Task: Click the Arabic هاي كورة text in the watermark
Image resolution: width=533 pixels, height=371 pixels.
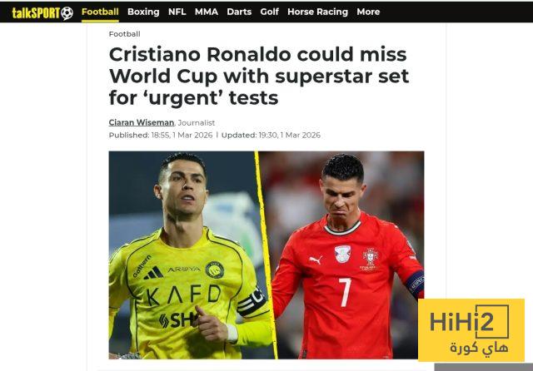Action: tap(479, 348)
